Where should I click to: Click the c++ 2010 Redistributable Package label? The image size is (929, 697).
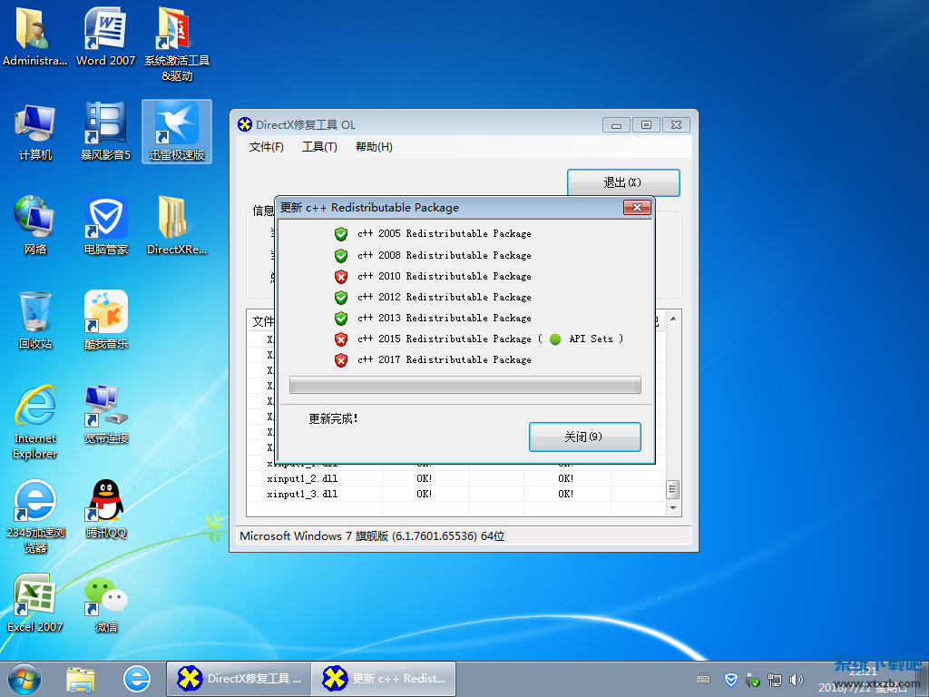coord(445,276)
